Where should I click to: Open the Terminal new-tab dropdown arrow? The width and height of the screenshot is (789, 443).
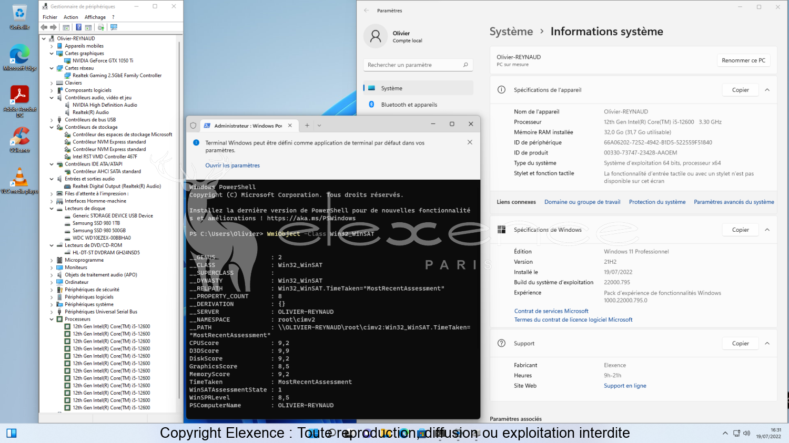pyautogui.click(x=319, y=126)
